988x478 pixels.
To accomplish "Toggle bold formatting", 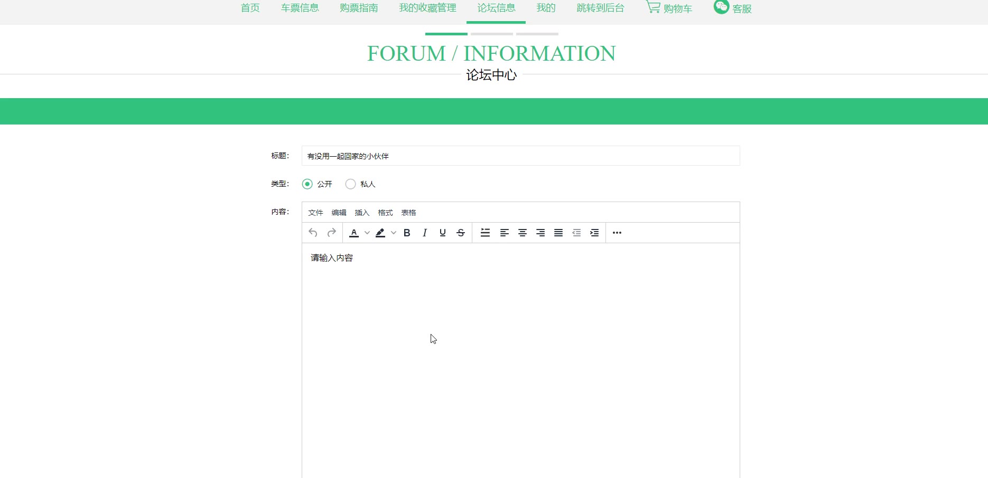I will 407,233.
